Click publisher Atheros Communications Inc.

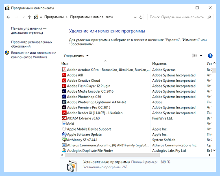(x=175, y=145)
